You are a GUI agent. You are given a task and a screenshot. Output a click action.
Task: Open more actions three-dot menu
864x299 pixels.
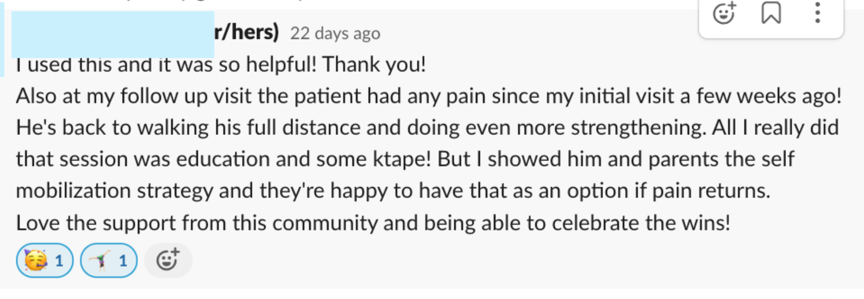tap(817, 13)
